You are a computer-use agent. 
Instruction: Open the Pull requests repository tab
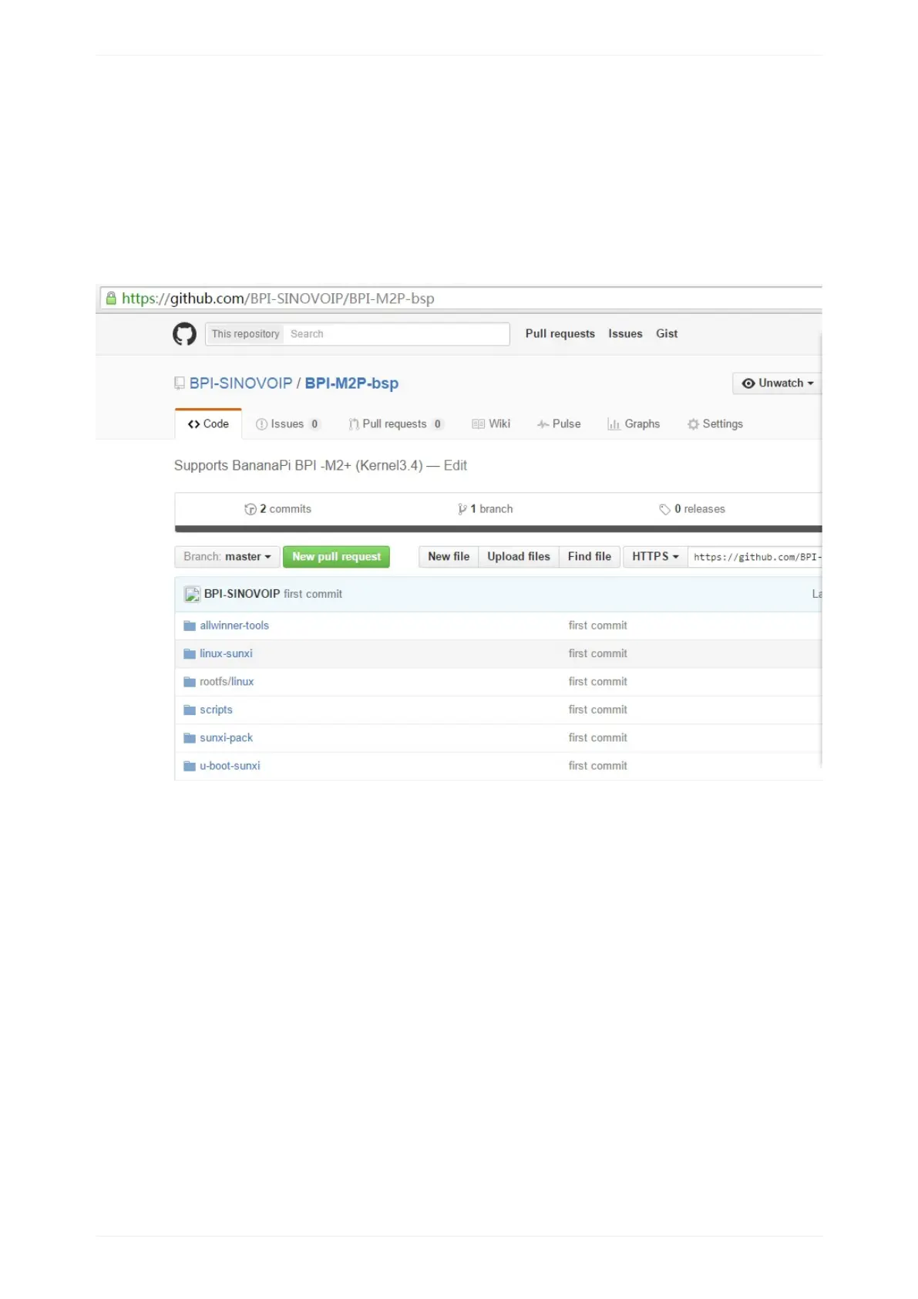(395, 424)
